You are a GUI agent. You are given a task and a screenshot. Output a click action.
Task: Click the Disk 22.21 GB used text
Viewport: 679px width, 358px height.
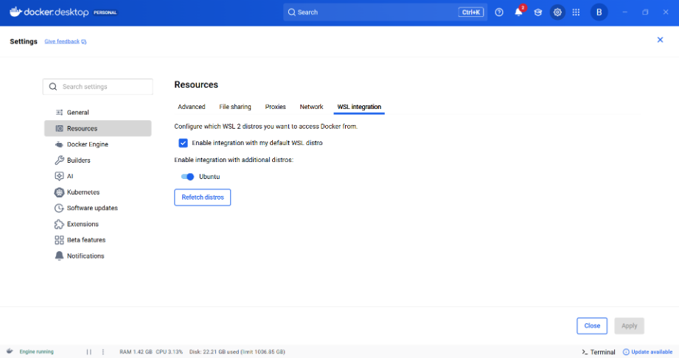[237, 352]
